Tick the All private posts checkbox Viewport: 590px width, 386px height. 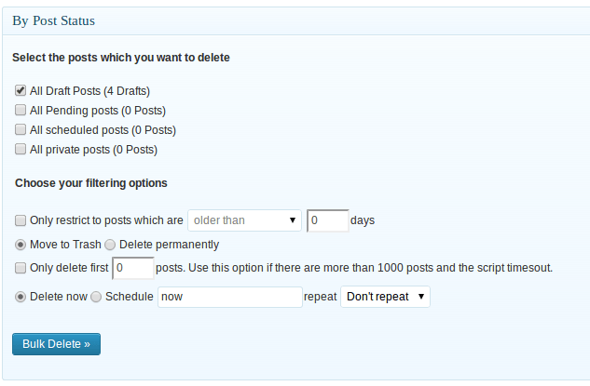[21, 149]
